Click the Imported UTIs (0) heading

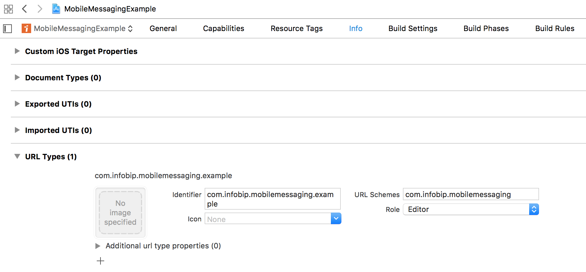pyautogui.click(x=59, y=130)
